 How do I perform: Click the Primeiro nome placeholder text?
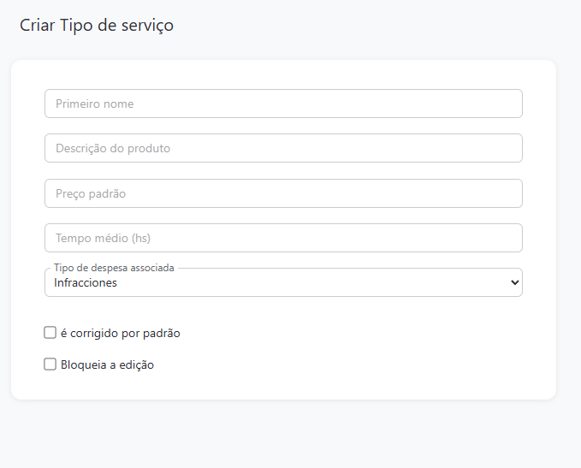tap(95, 104)
